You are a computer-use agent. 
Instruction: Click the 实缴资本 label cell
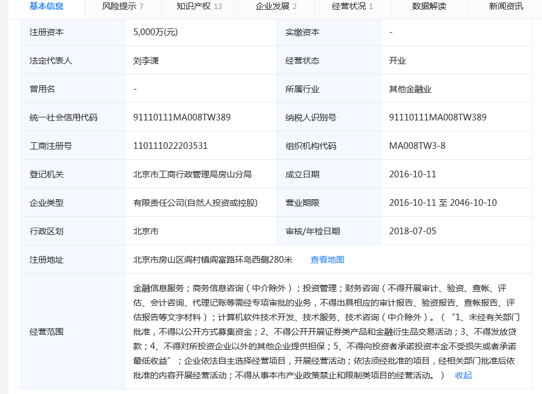click(329, 32)
